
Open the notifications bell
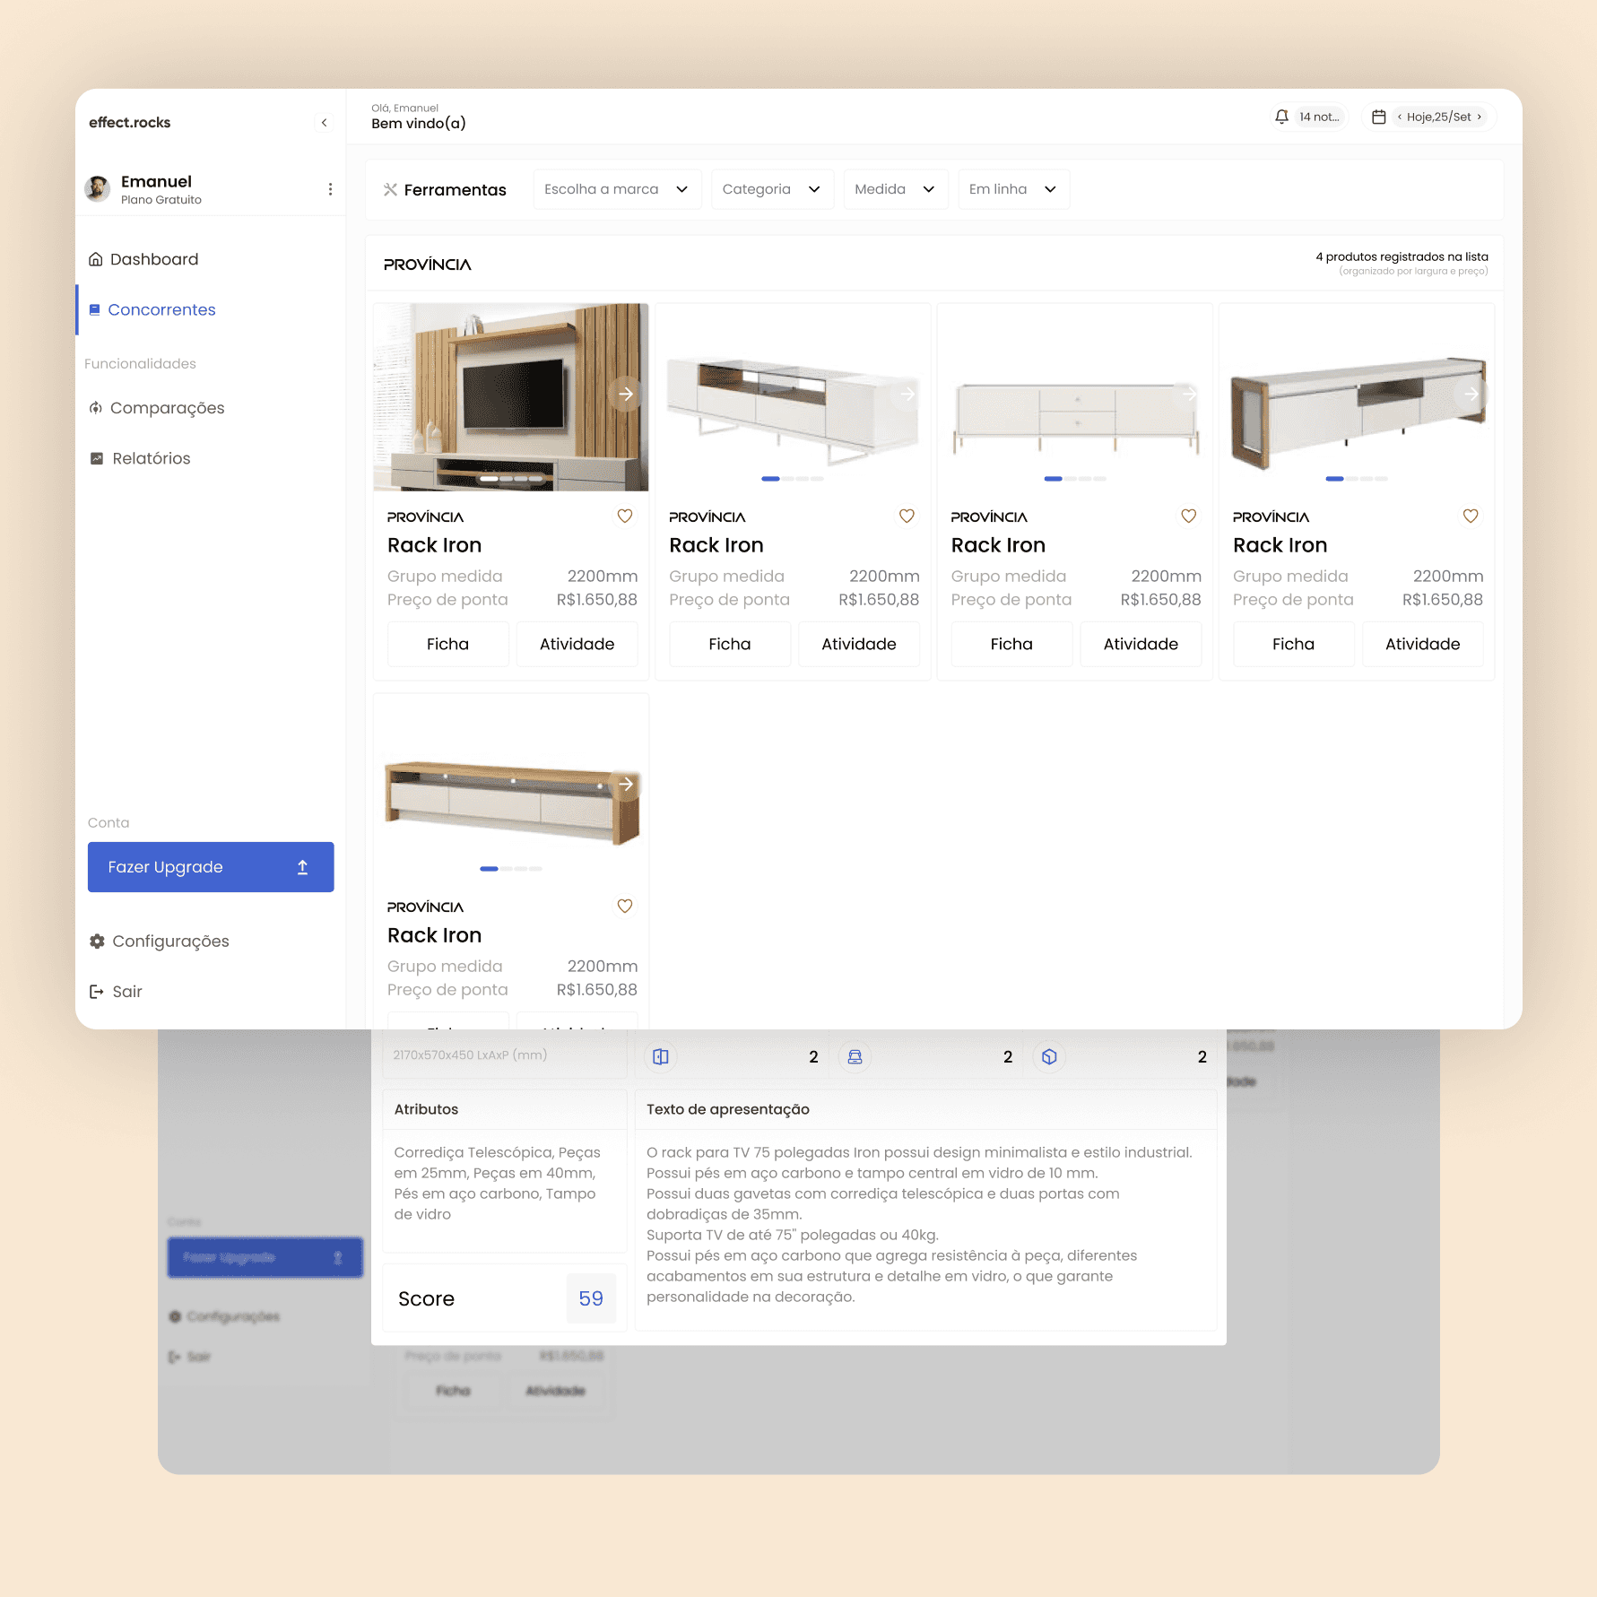coord(1281,117)
